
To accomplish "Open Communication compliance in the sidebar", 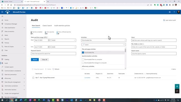I will [13, 71].
